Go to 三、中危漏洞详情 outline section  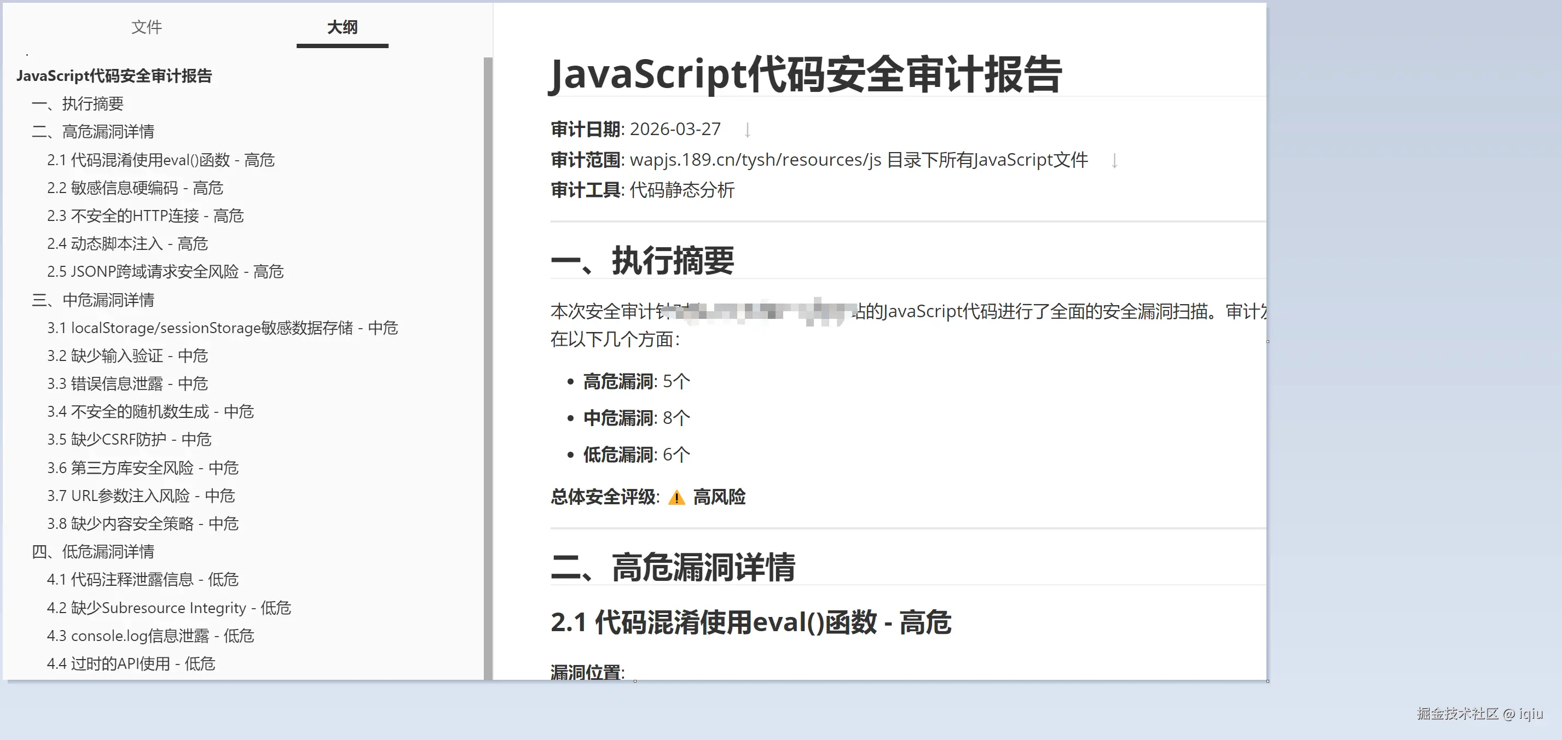point(93,300)
